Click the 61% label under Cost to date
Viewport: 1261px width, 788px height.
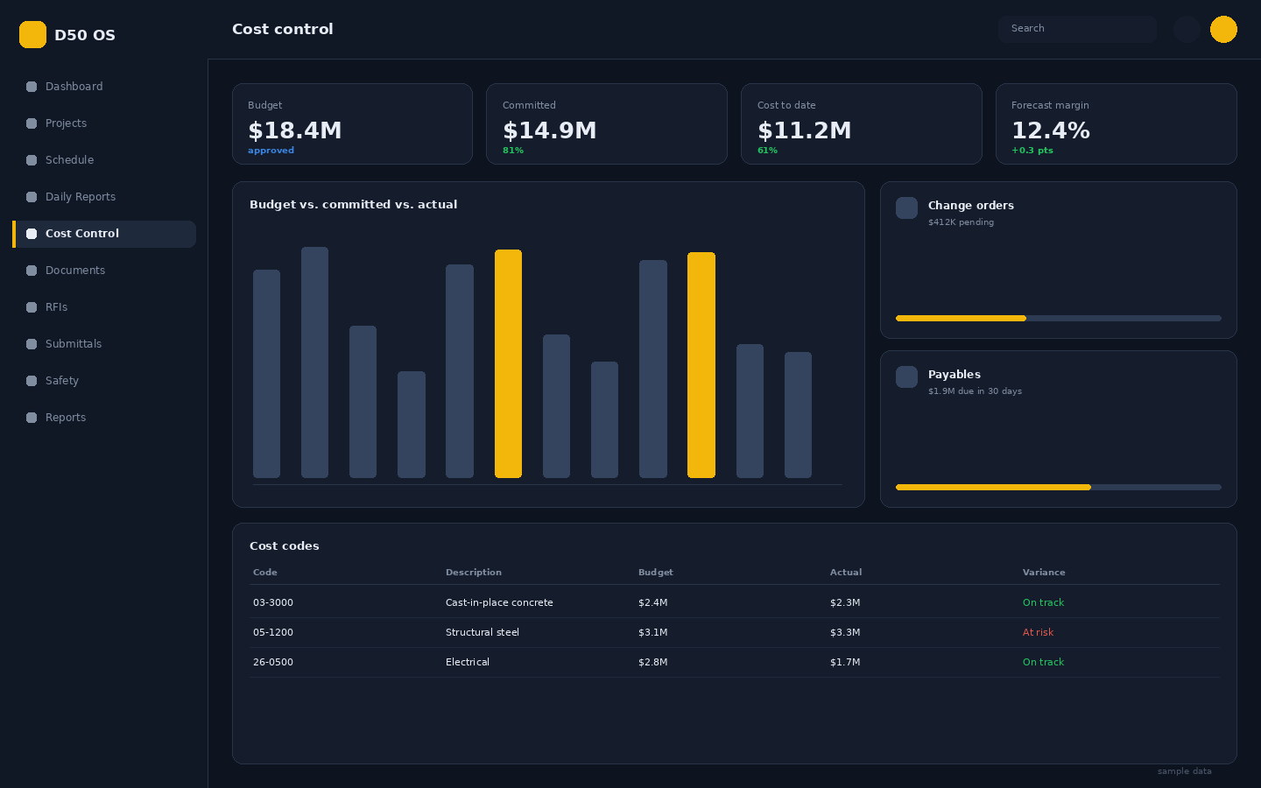(767, 151)
